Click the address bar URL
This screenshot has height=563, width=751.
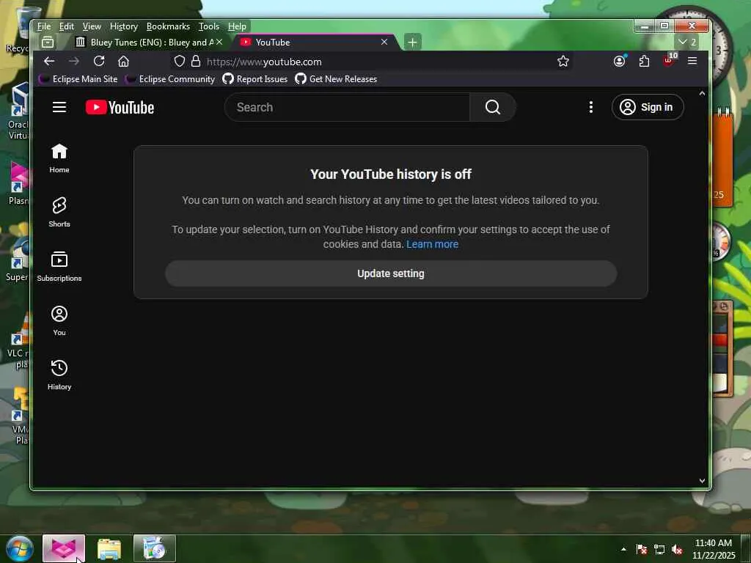pos(264,62)
